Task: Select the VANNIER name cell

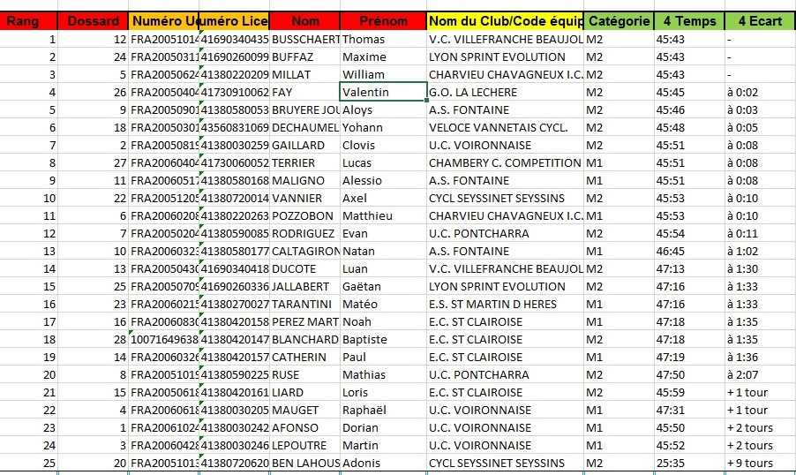Action: tap(304, 198)
